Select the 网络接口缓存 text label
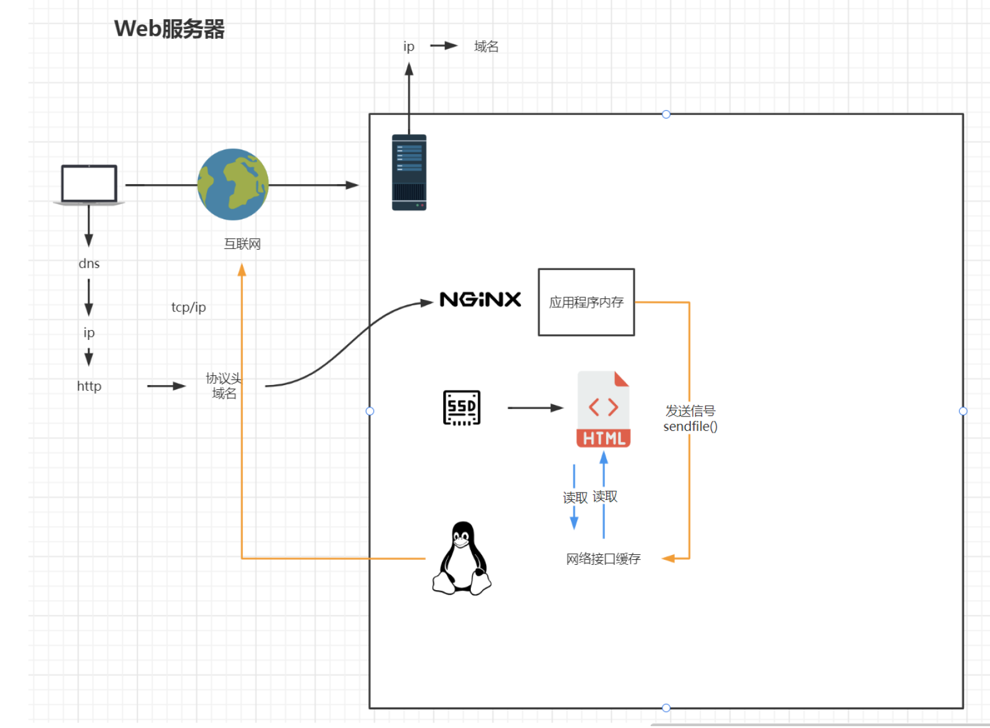 603,559
